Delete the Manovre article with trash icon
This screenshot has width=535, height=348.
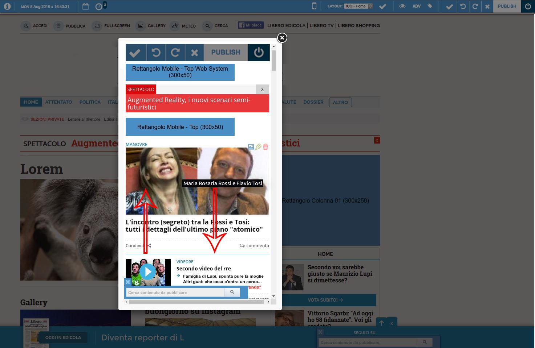[x=266, y=147]
